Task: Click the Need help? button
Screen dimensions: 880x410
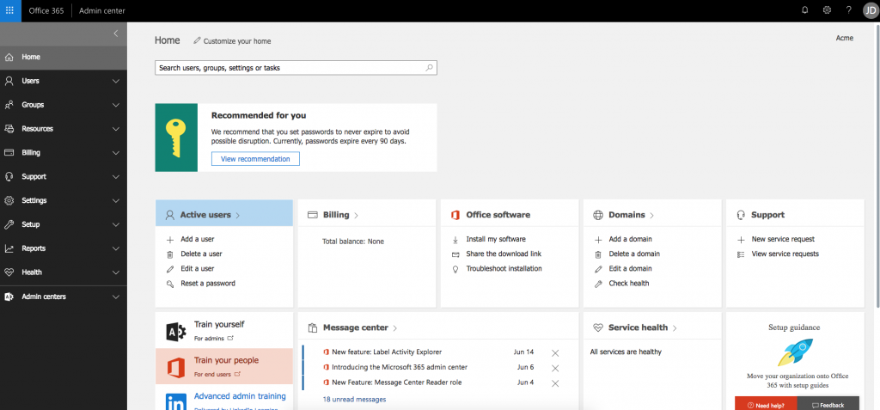Action: point(766,404)
